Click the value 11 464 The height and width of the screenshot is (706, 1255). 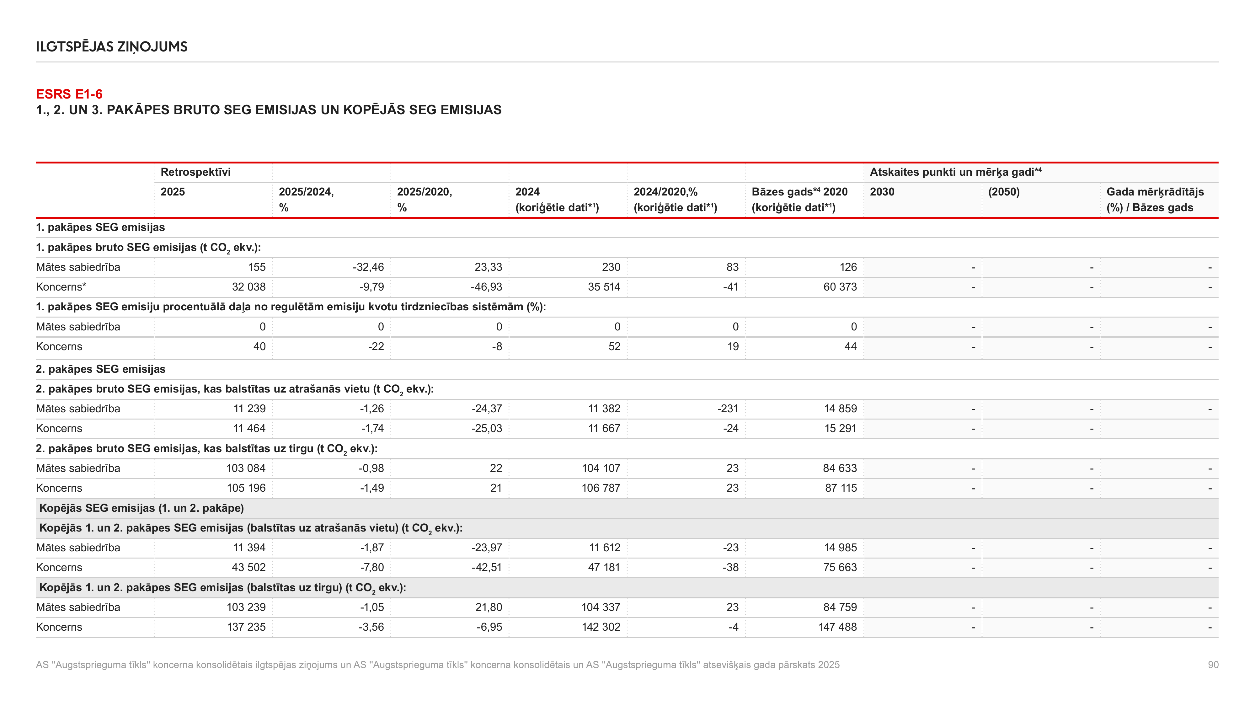(x=249, y=429)
